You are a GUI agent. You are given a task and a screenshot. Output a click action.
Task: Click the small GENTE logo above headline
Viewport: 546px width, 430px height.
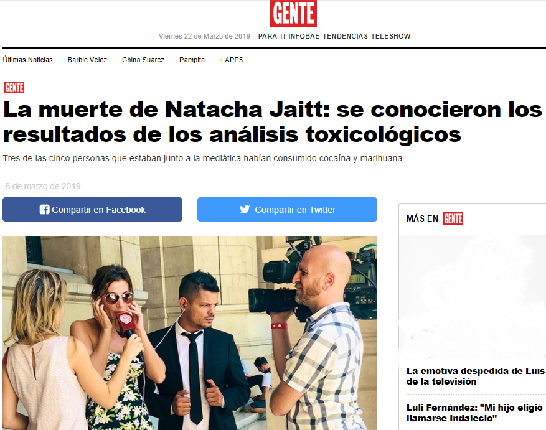tap(14, 87)
